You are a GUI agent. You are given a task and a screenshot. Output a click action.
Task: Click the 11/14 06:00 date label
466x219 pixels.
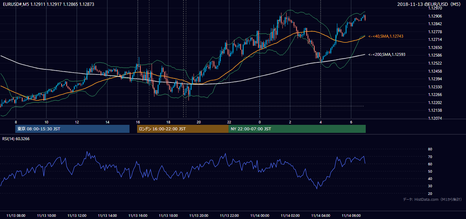click(351, 216)
